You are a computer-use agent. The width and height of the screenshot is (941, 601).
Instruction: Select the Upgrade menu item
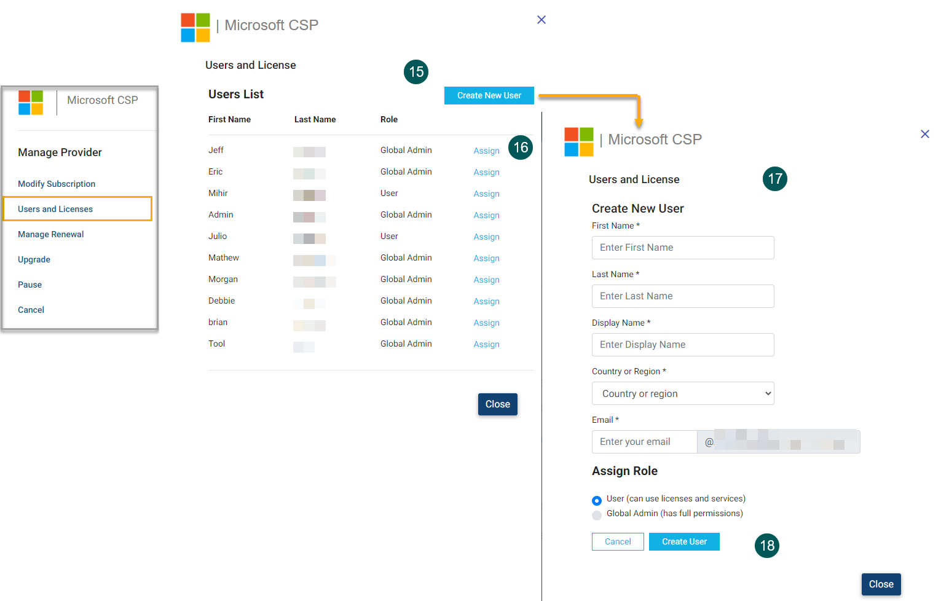pyautogui.click(x=34, y=259)
